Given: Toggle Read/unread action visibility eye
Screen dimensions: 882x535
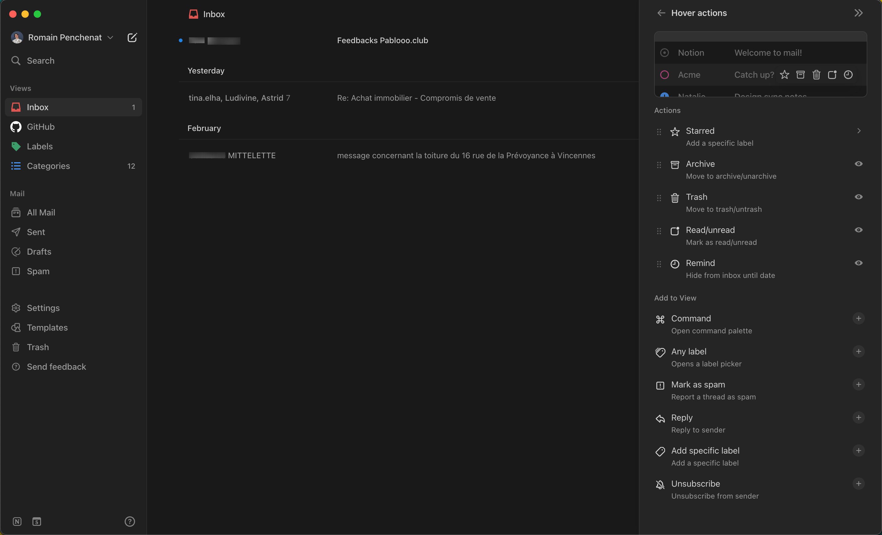Looking at the screenshot, I should [858, 230].
